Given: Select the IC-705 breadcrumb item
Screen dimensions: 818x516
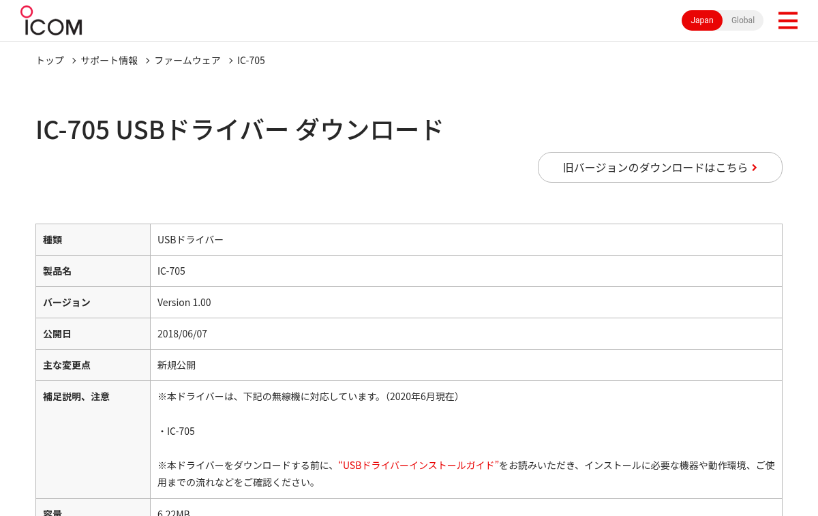Looking at the screenshot, I should click(x=251, y=60).
